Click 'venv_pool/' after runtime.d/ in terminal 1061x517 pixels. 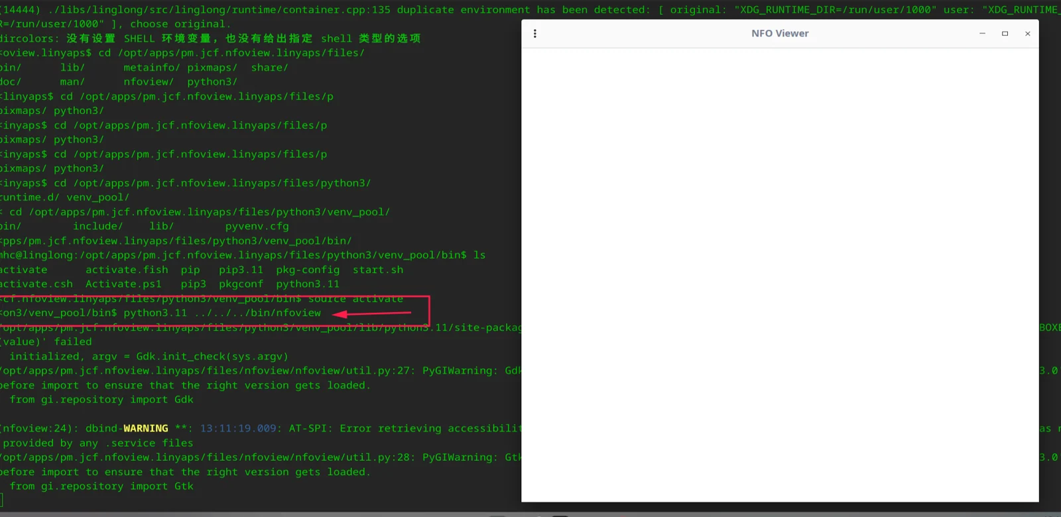pos(98,198)
